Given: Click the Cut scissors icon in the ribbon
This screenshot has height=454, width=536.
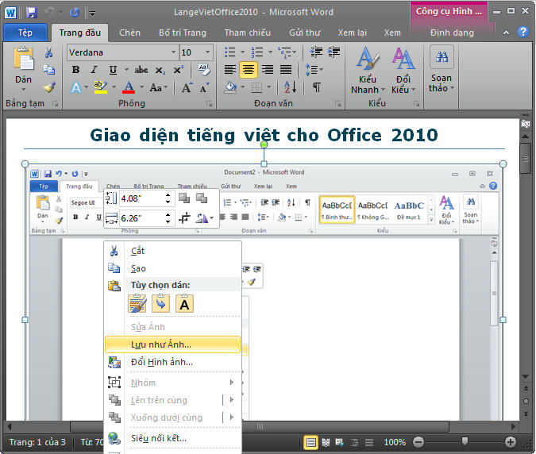Looking at the screenshot, I should (49, 52).
